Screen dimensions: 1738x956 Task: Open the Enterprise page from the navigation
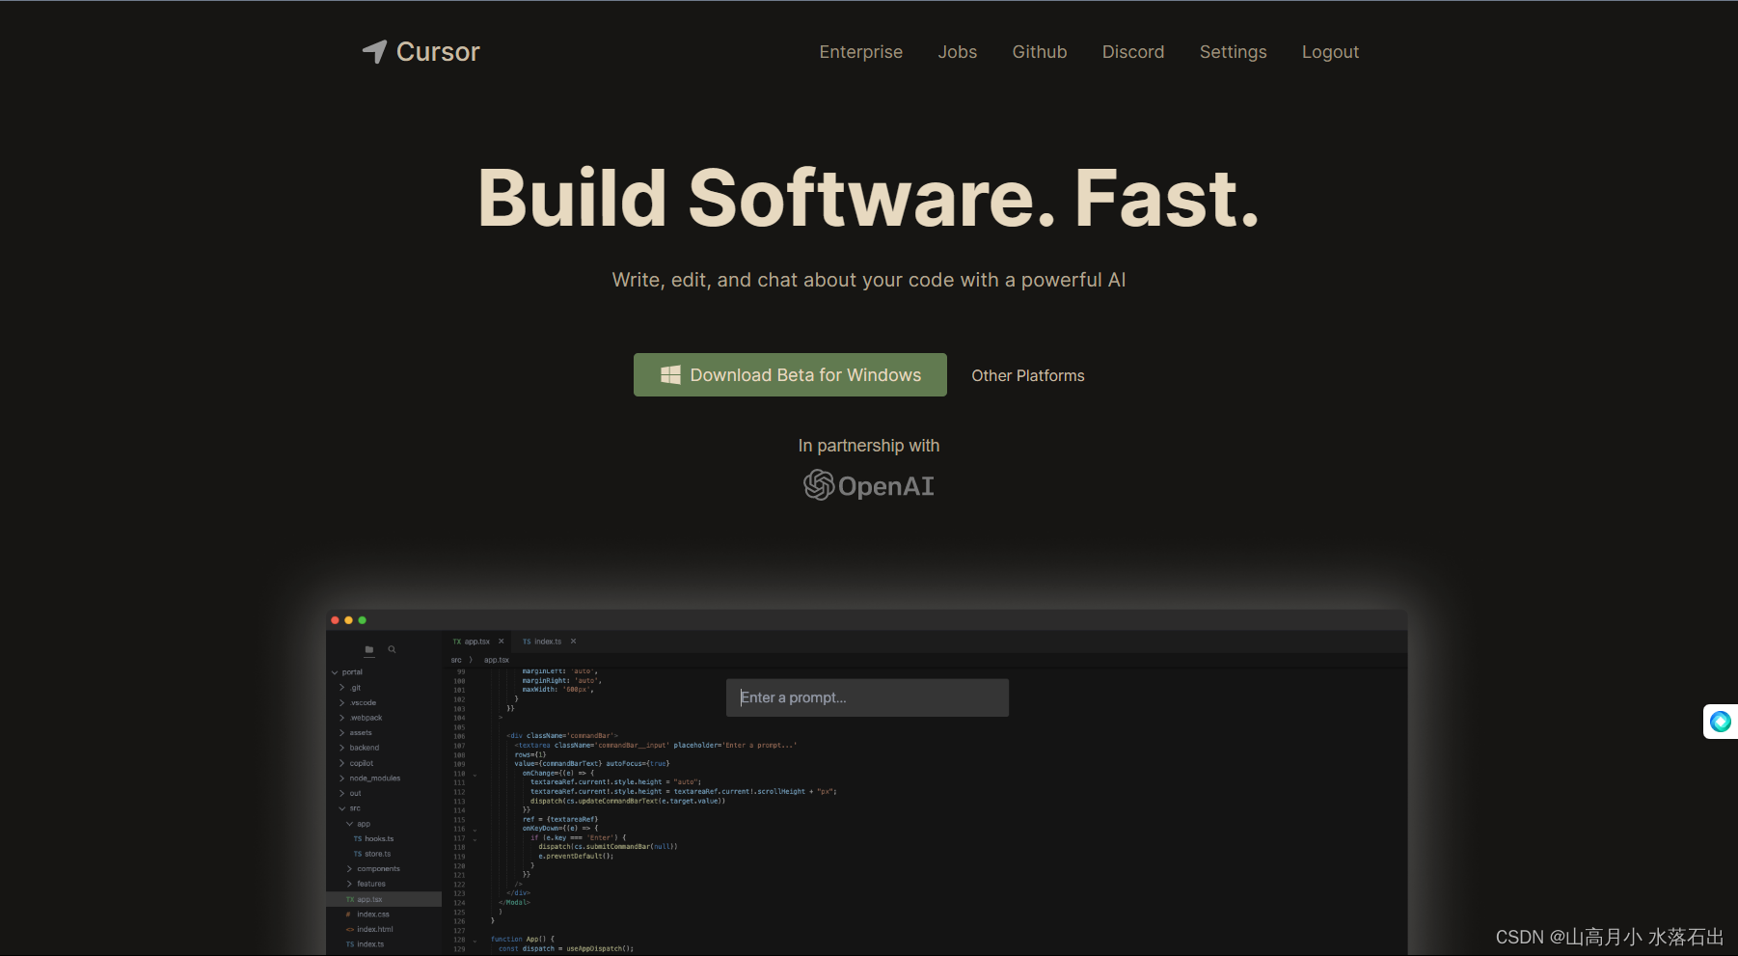tap(860, 52)
